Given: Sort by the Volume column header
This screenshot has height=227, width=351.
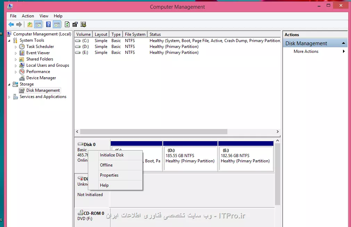Looking at the screenshot, I should tap(83, 34).
